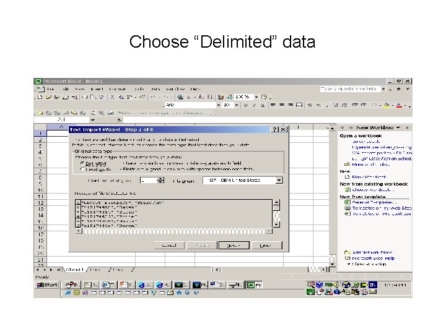Click the AutoSum sigma icon
This screenshot has height=334, width=446.
(x=188, y=97)
